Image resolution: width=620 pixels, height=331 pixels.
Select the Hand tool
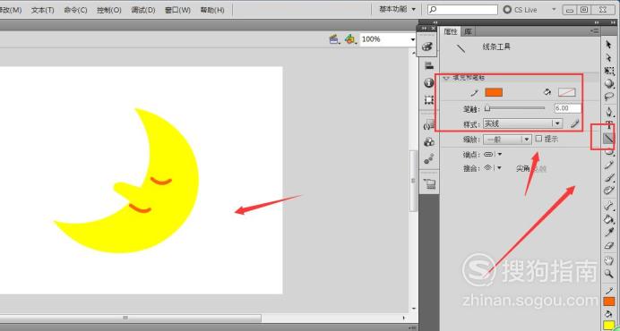click(x=609, y=260)
